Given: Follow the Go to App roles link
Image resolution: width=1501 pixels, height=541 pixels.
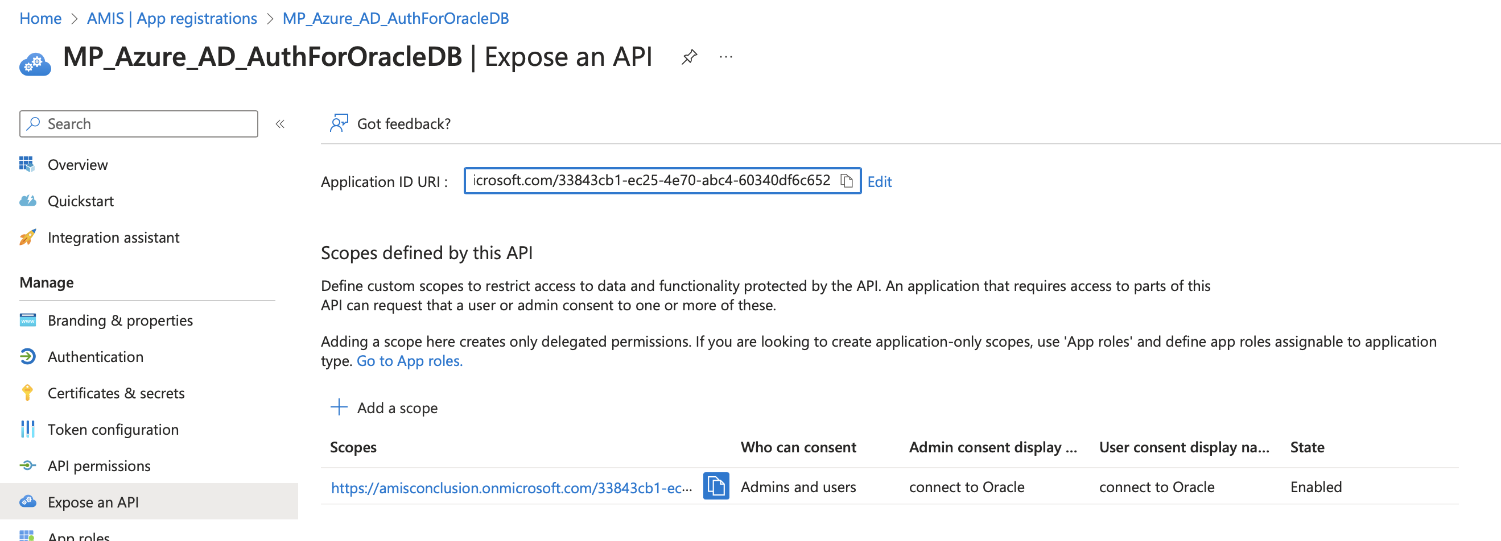Looking at the screenshot, I should pos(409,361).
